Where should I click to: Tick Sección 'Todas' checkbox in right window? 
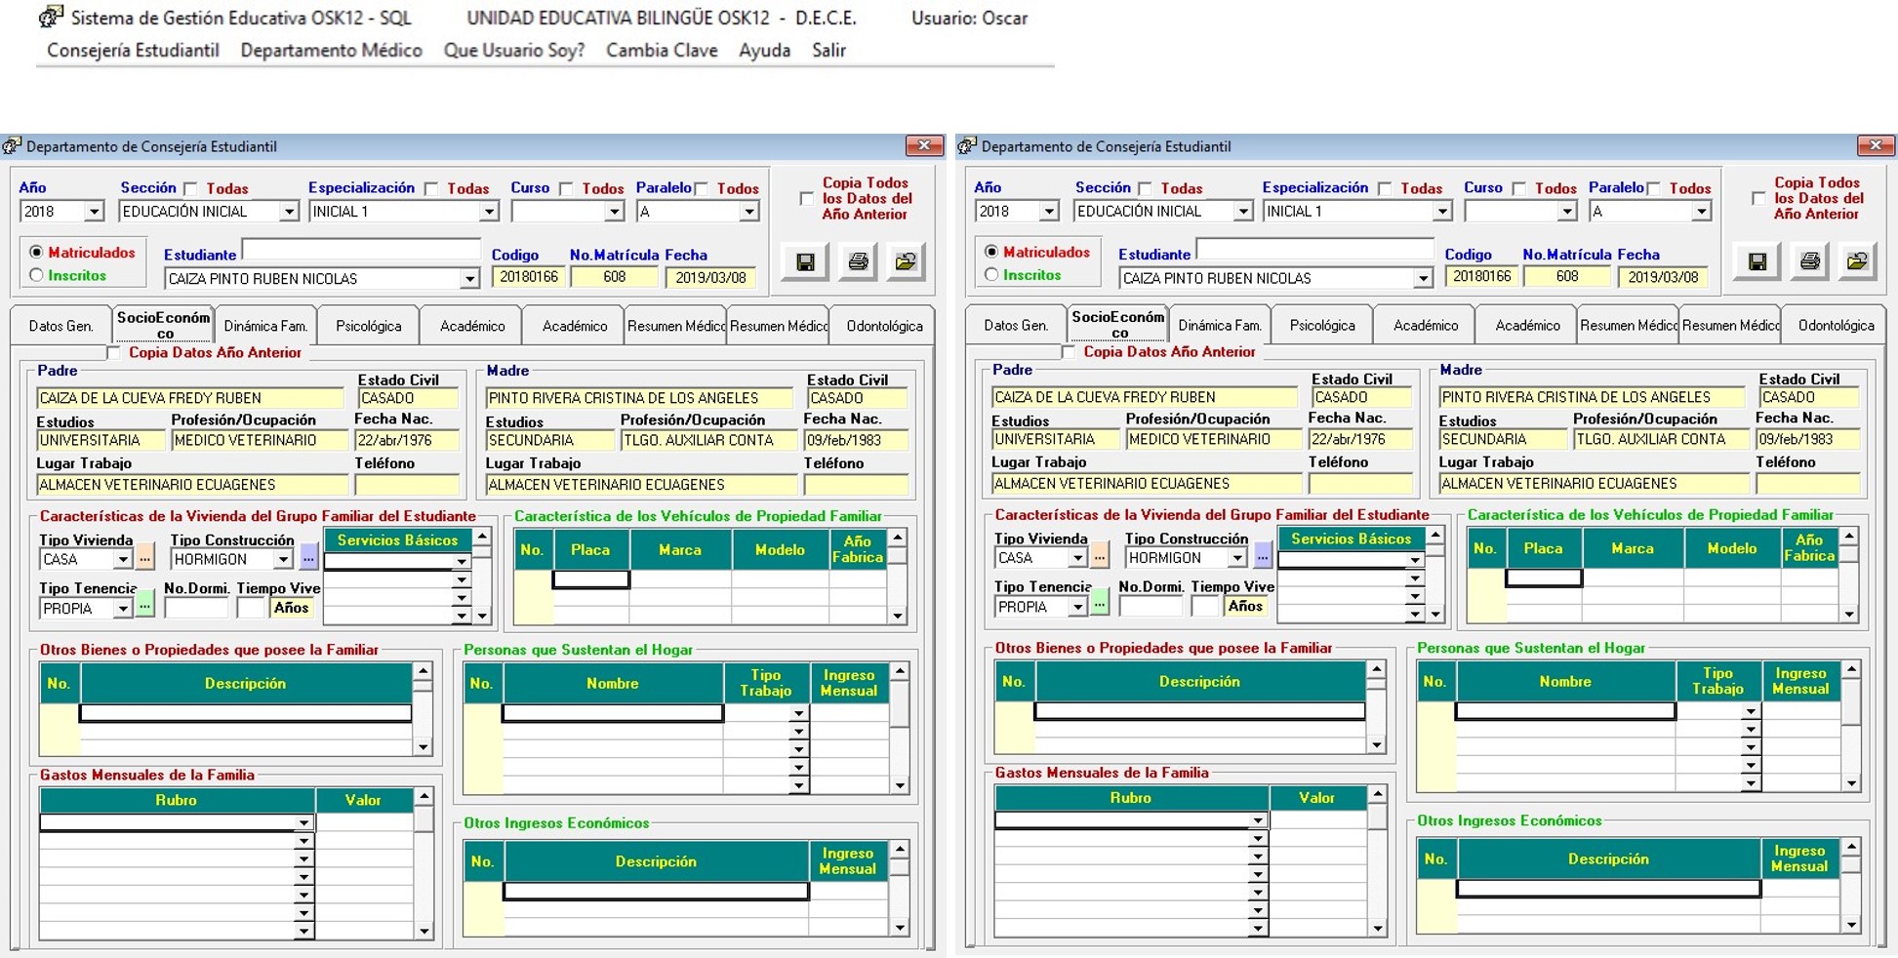1146,188
